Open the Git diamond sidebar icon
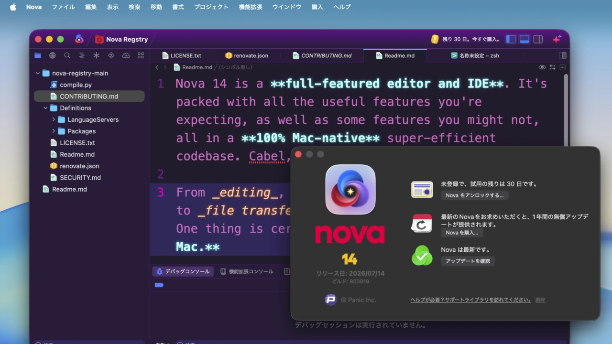Viewport: 612px width, 344px height. 111,55
